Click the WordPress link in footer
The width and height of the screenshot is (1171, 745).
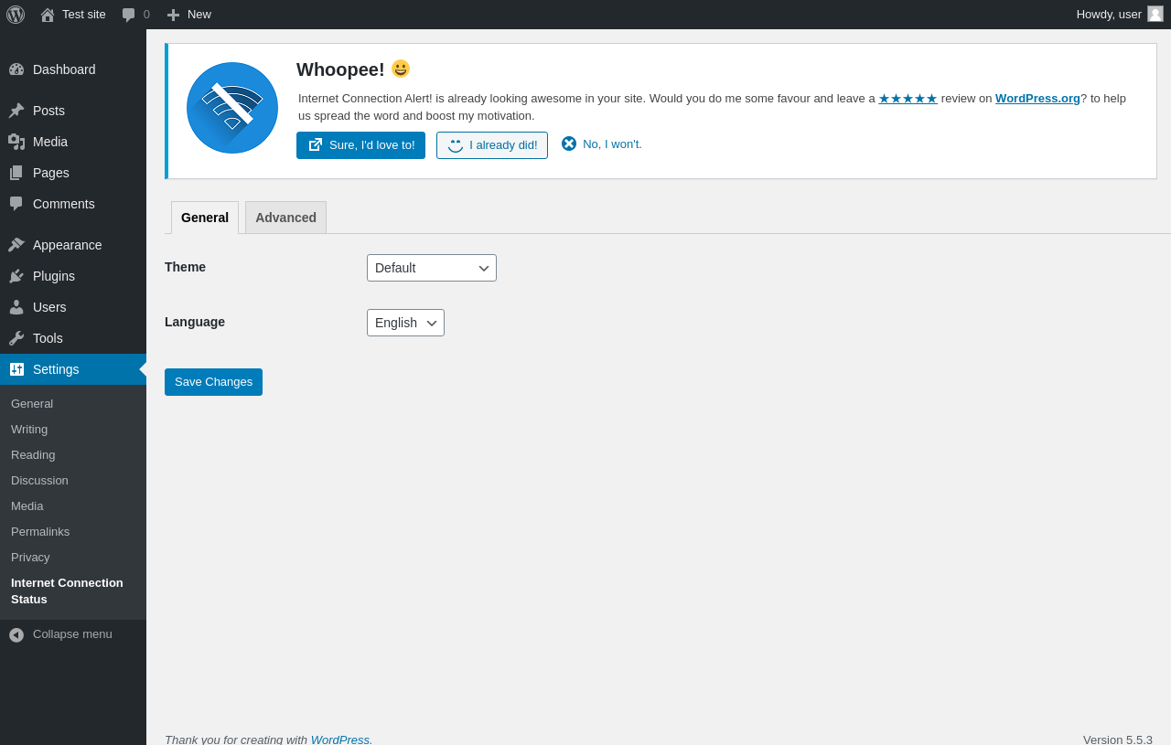339,740
